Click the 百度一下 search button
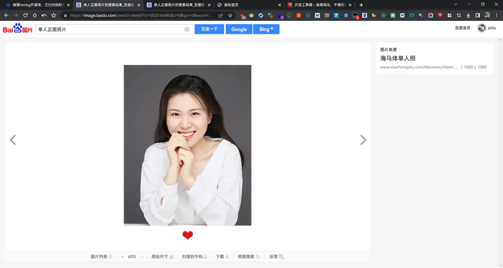Image resolution: width=503 pixels, height=268 pixels. coord(209,29)
